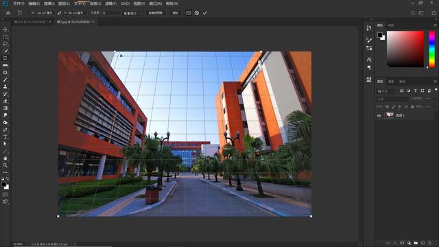
Task: Open the resolution units dropdown
Action: [x=132, y=13]
